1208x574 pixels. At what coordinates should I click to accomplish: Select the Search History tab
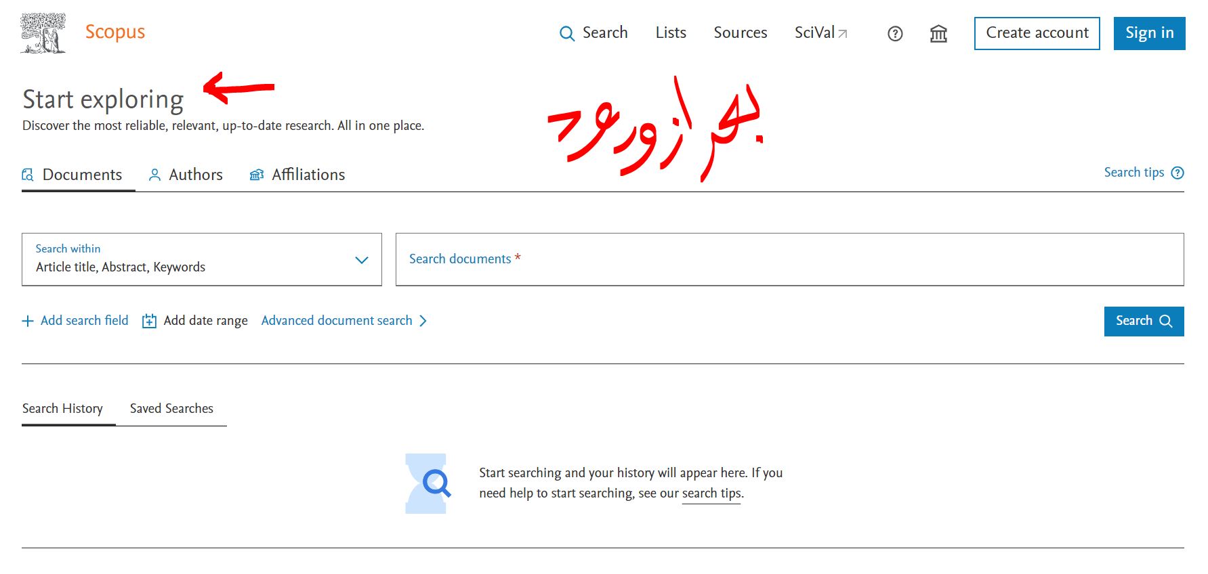click(x=62, y=409)
